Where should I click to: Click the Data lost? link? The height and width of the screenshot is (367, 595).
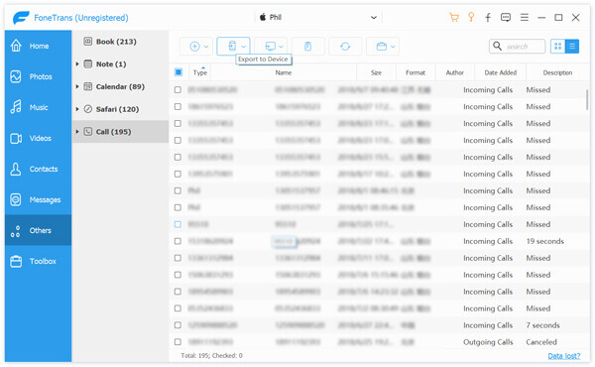(564, 356)
